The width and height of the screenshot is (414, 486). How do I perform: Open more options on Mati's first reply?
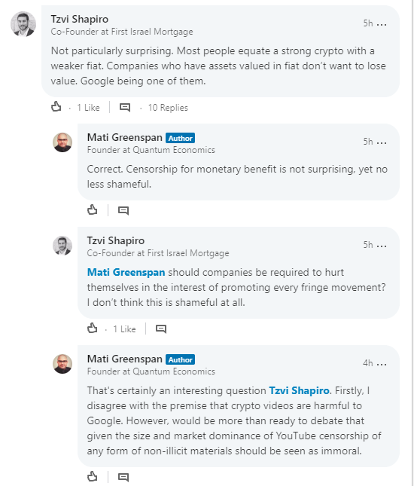coord(382,142)
